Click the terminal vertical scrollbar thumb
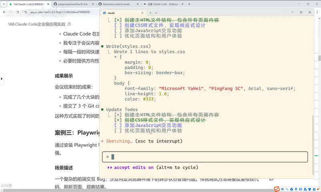This screenshot has width=321, height=192. click(x=313, y=145)
